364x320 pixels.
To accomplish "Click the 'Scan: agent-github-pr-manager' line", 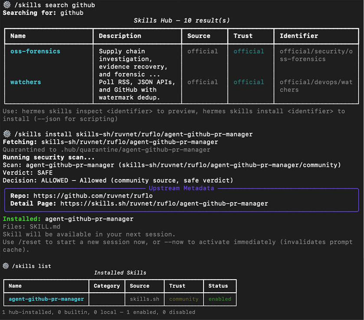I will pyautogui.click(x=172, y=165).
